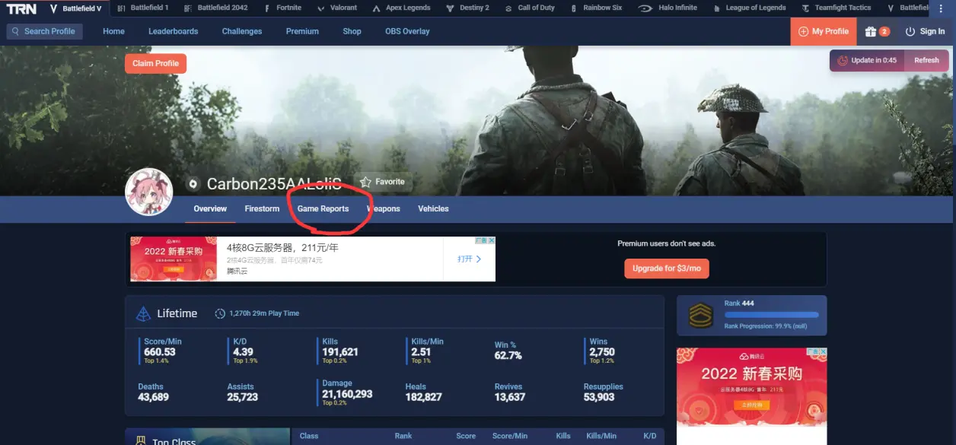Select Battlefield V in the game bar
The image size is (956, 445).
point(75,8)
